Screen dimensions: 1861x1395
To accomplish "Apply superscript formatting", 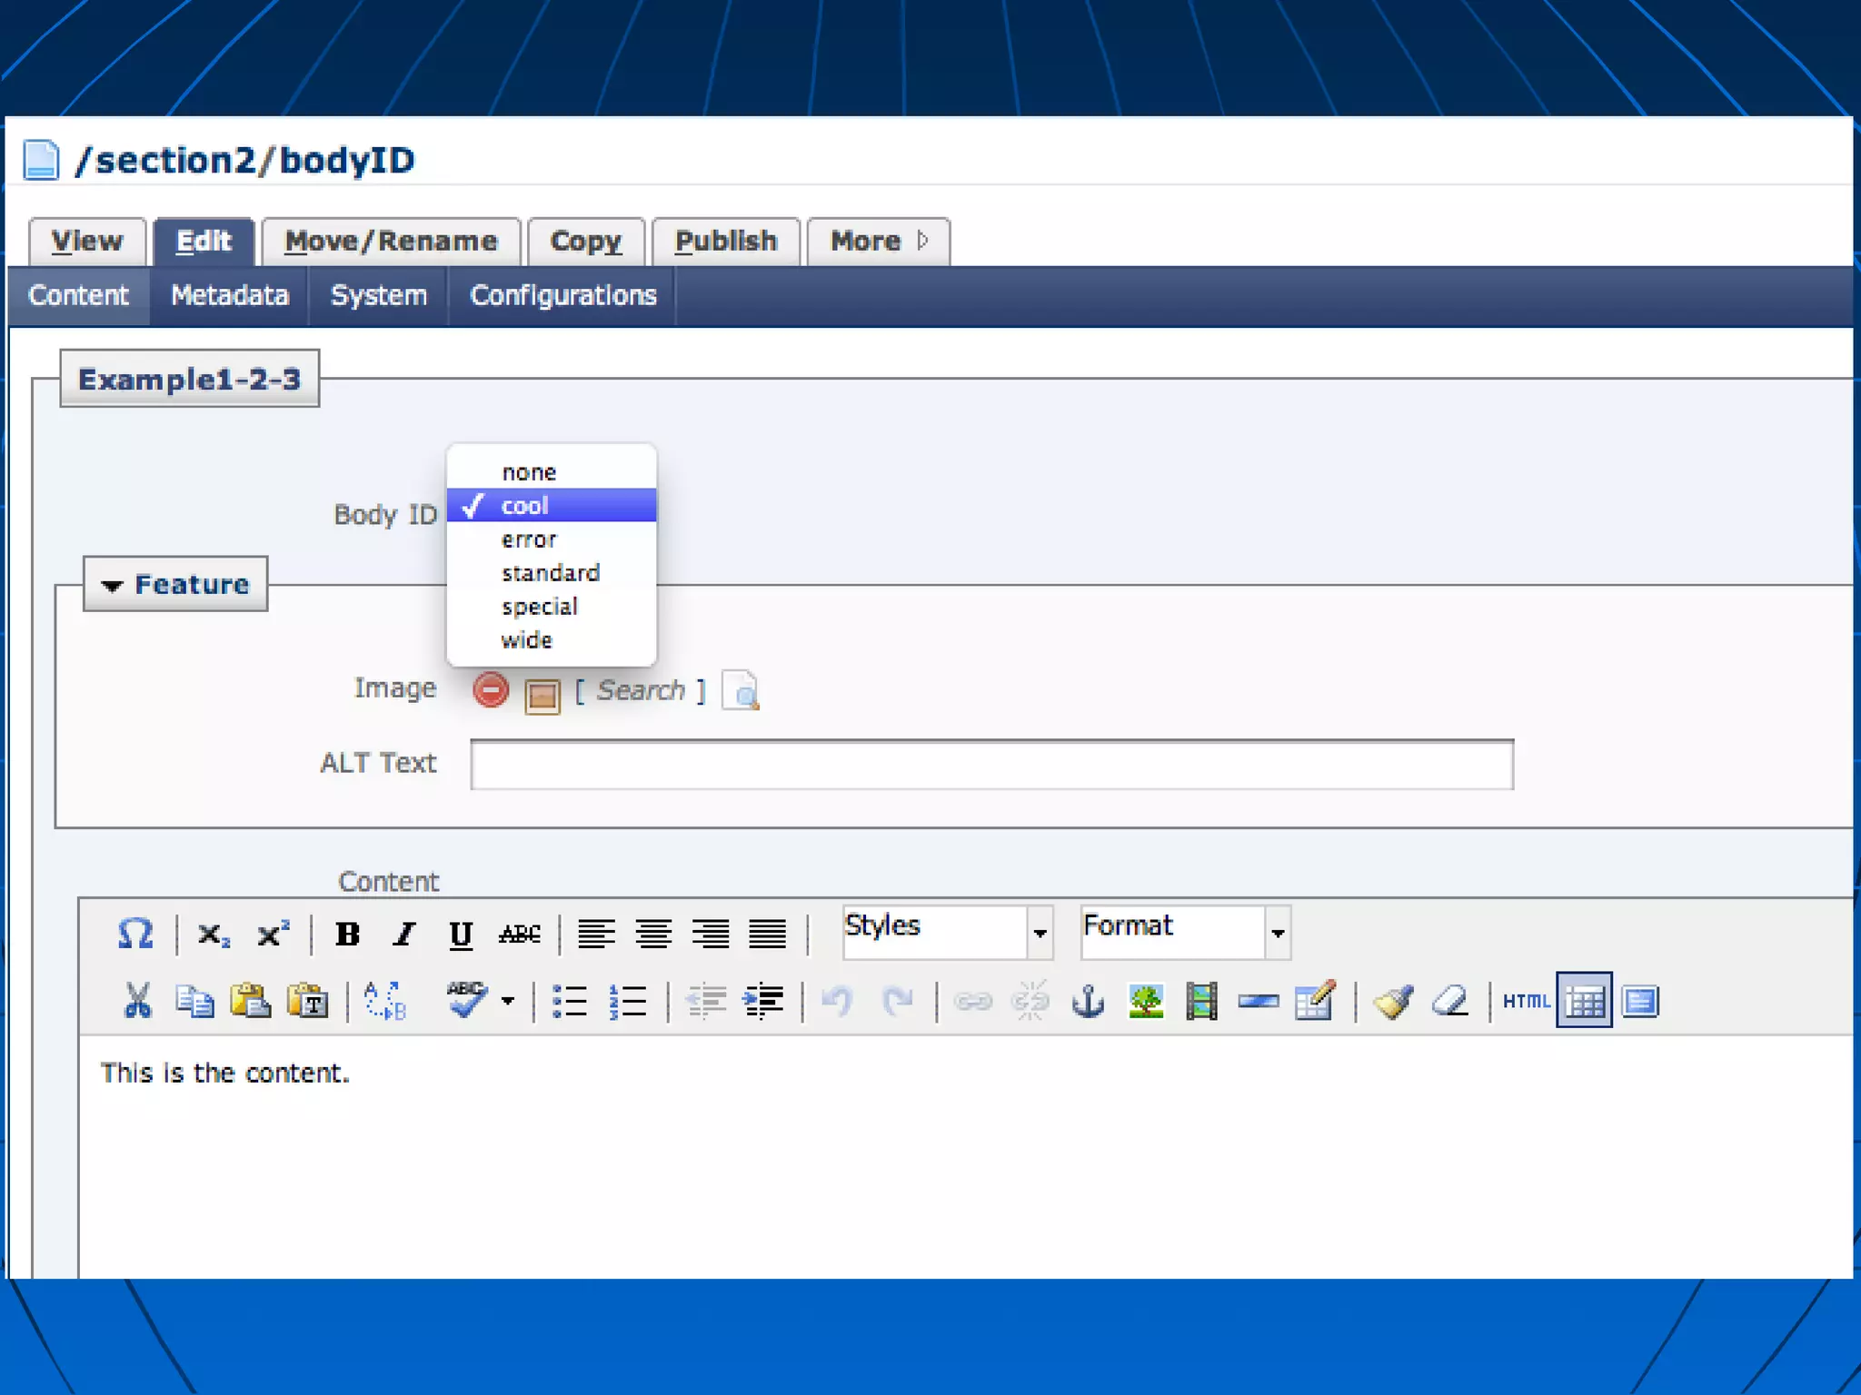I will point(273,934).
